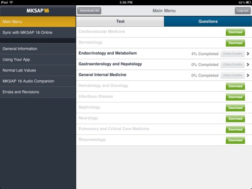Log out using the Log out button

pos(243,10)
